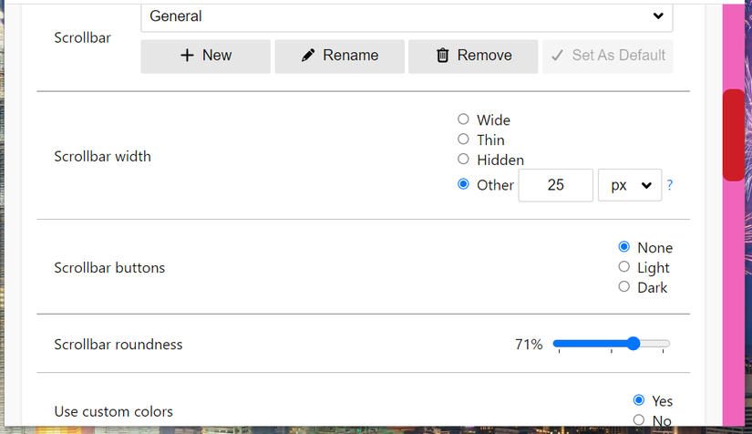Select the Wide scrollbar width option
752x434 pixels.
463,119
